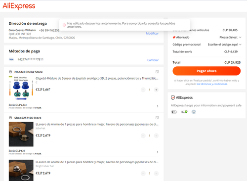Click the red tag icon beside Ahorrado

[x=174, y=37]
